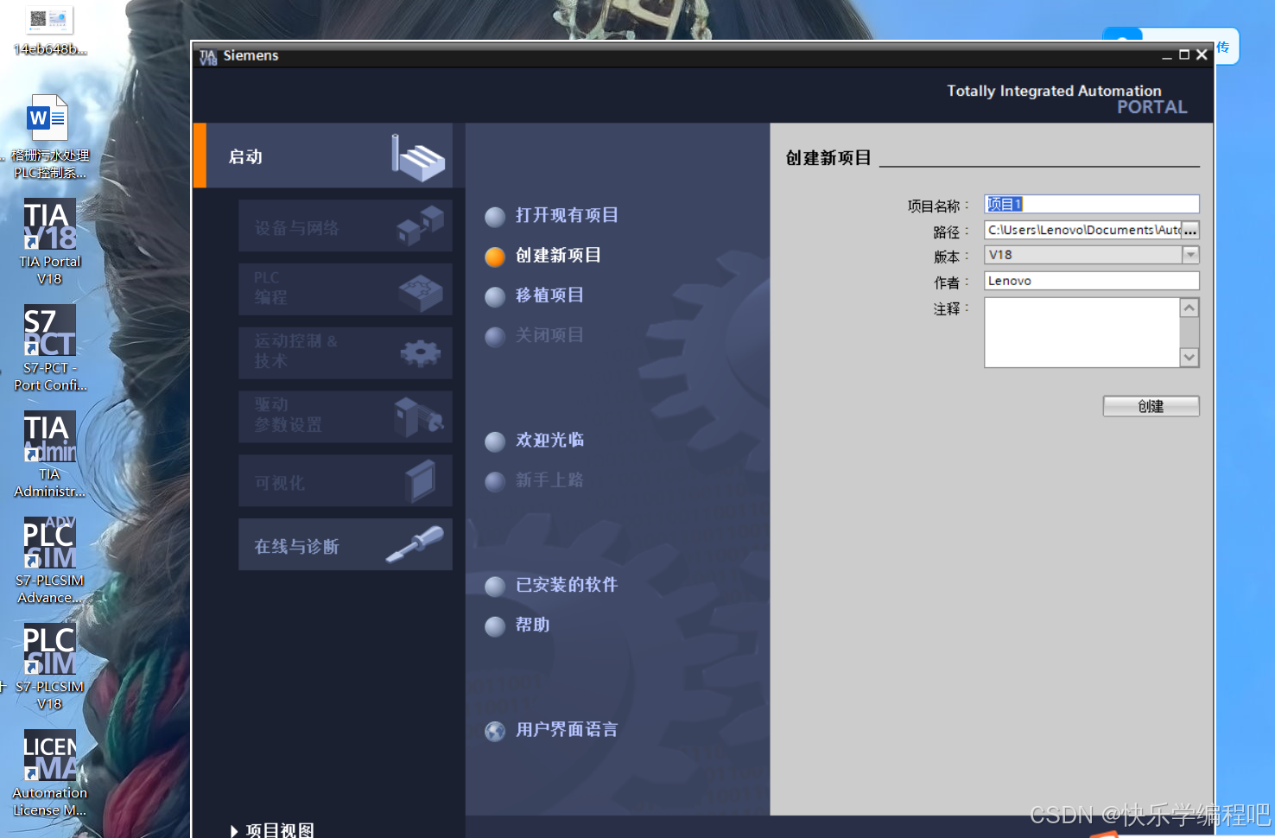Image resolution: width=1275 pixels, height=838 pixels.
Task: Select 移植项目 option
Action: pyautogui.click(x=534, y=295)
